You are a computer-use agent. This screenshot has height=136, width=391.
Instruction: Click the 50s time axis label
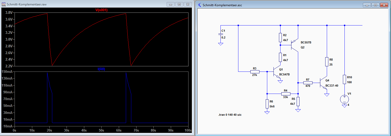101,130
